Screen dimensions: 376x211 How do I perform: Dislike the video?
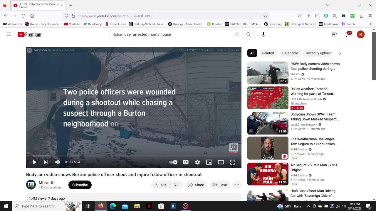click(176, 185)
